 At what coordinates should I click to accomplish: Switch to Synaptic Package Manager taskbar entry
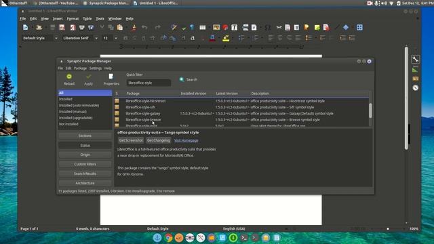[x=106, y=3]
